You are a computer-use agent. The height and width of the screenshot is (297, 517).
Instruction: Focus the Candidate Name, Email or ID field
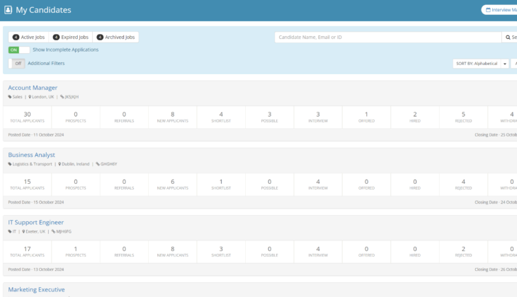(387, 37)
